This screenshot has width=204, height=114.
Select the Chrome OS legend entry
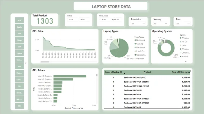pos(185,53)
